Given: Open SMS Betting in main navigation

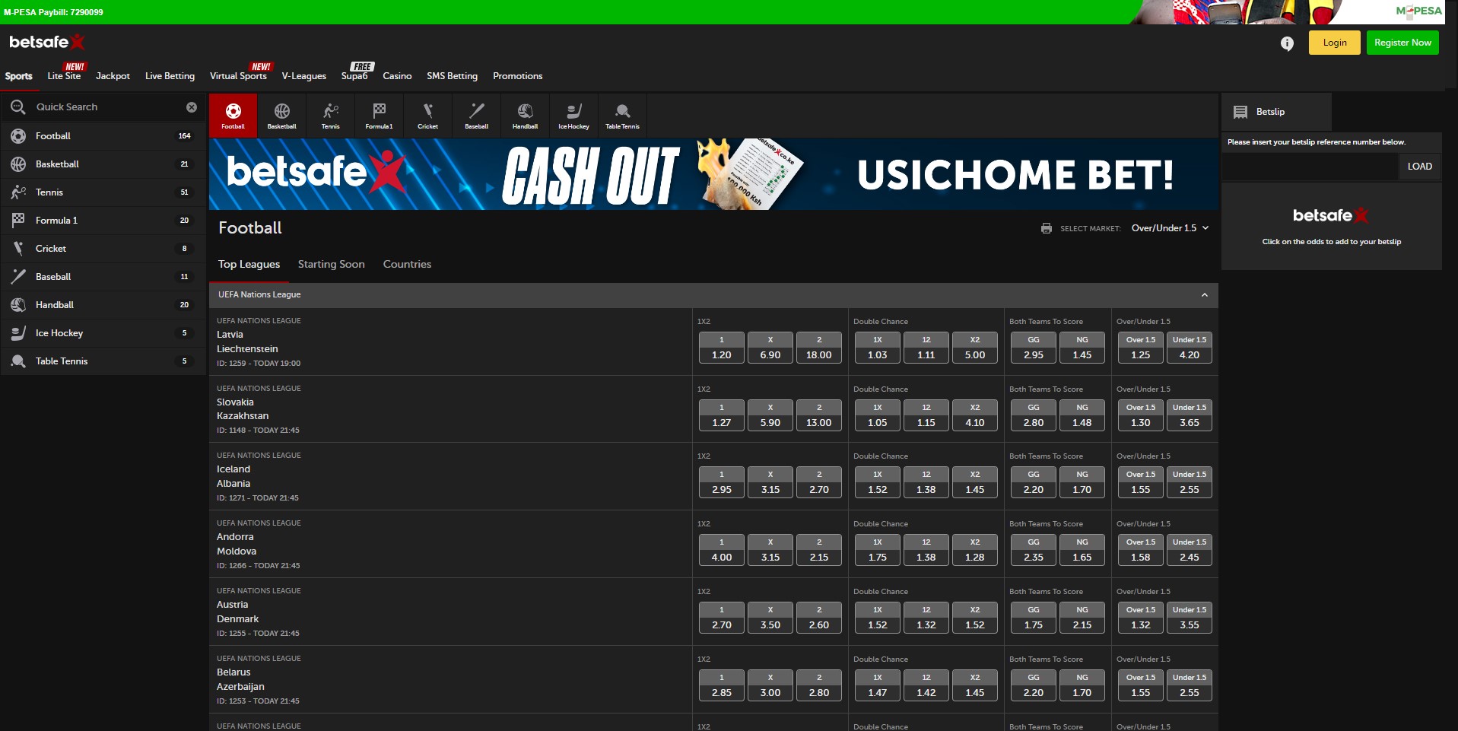Looking at the screenshot, I should click(x=452, y=76).
